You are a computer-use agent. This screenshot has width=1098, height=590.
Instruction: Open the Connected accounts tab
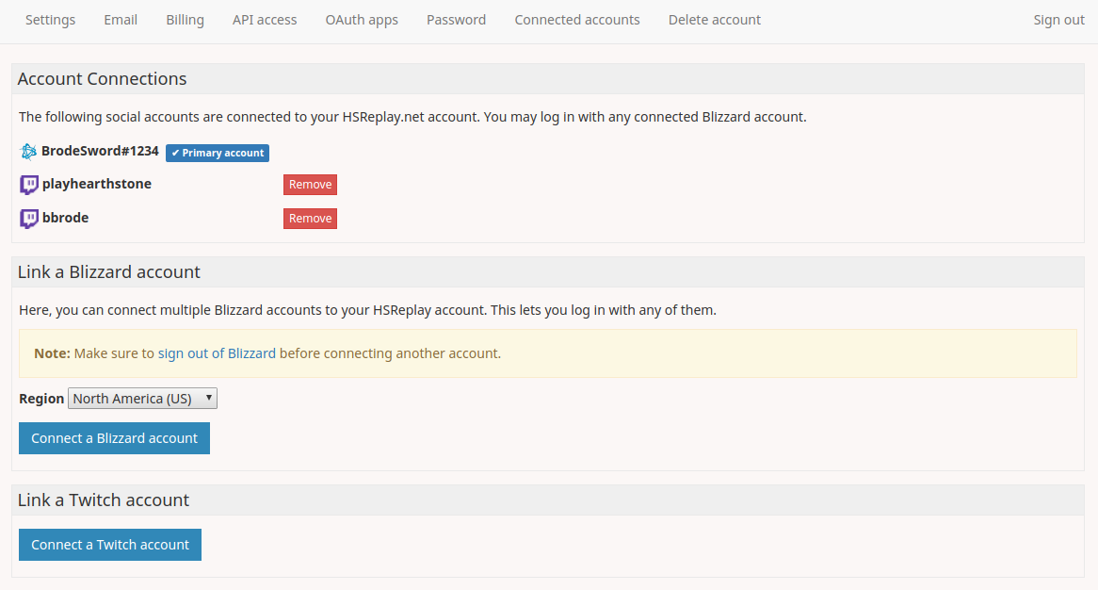point(577,20)
